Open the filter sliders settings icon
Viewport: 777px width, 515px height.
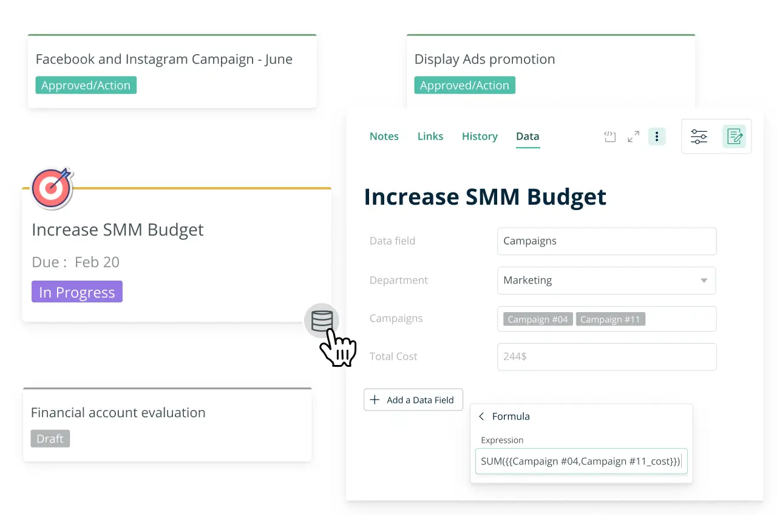[x=699, y=137]
